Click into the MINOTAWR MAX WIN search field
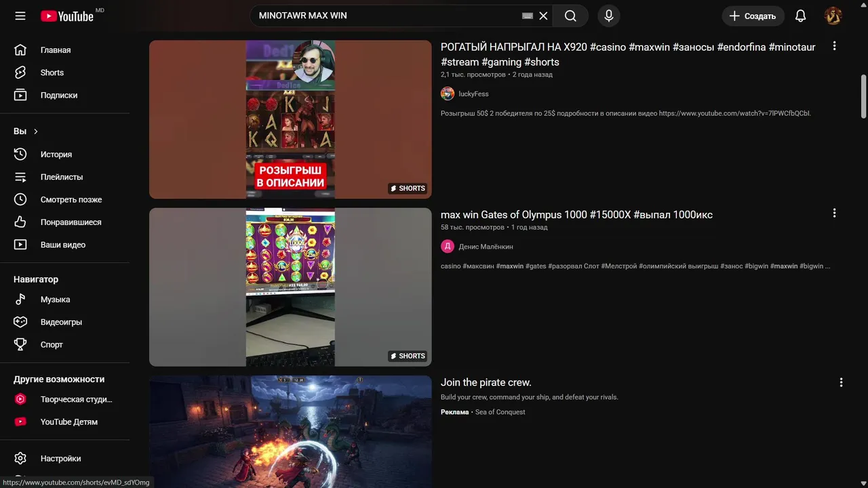 387,16
